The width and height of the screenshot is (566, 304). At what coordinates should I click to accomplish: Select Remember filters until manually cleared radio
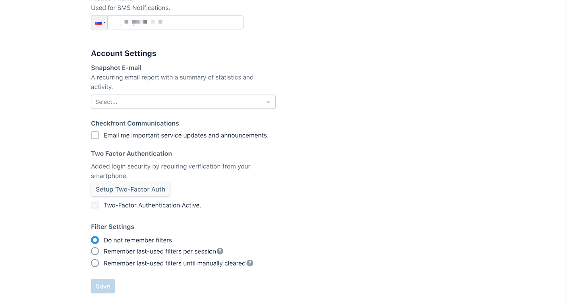(x=95, y=263)
